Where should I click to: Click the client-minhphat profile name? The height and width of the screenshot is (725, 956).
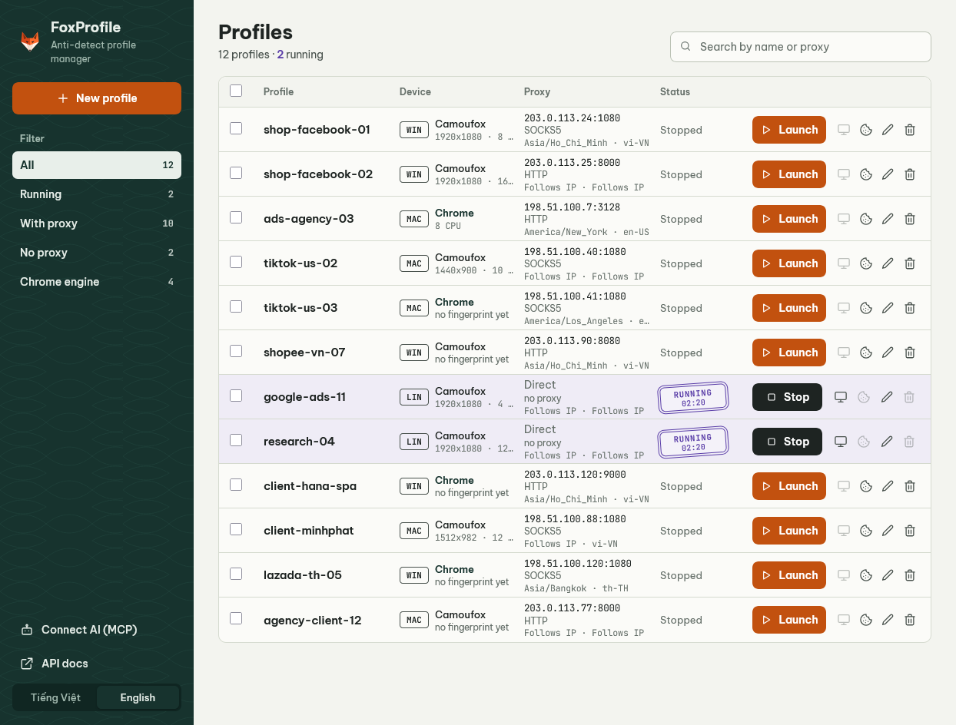point(309,531)
